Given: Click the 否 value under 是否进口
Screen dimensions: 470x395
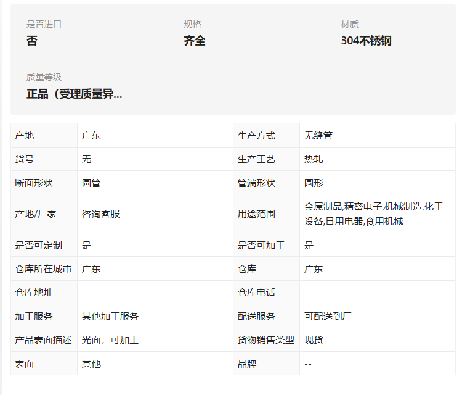Looking at the screenshot, I should pos(32,41).
